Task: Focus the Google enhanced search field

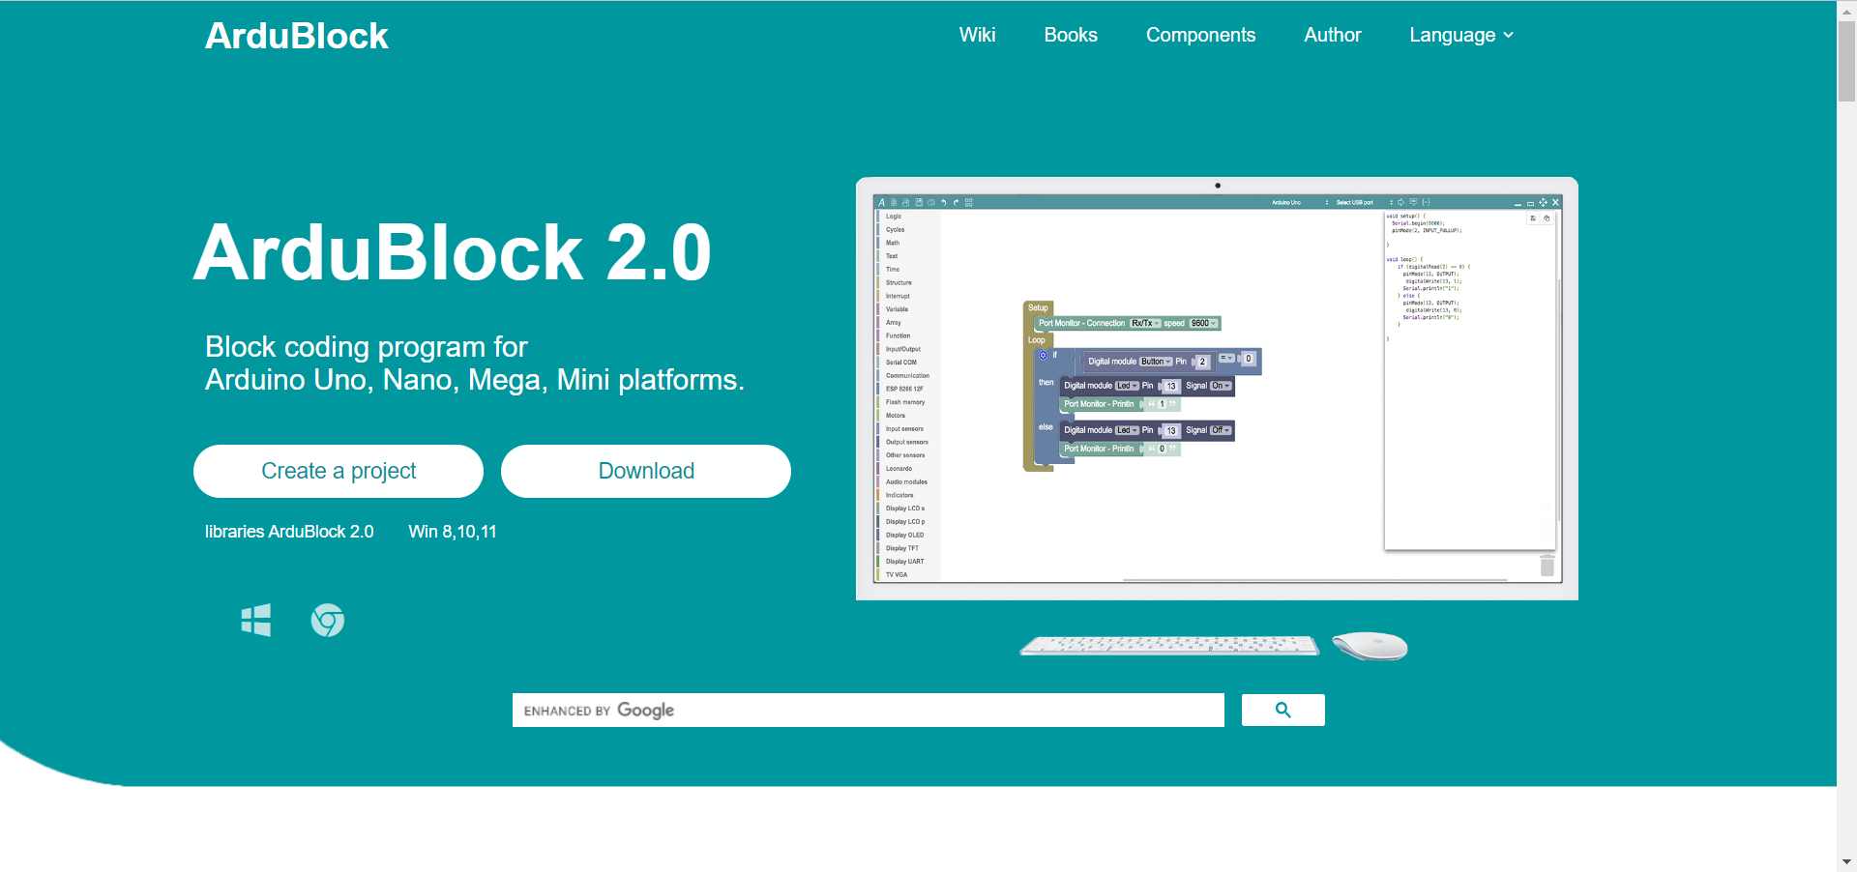Action: point(869,710)
